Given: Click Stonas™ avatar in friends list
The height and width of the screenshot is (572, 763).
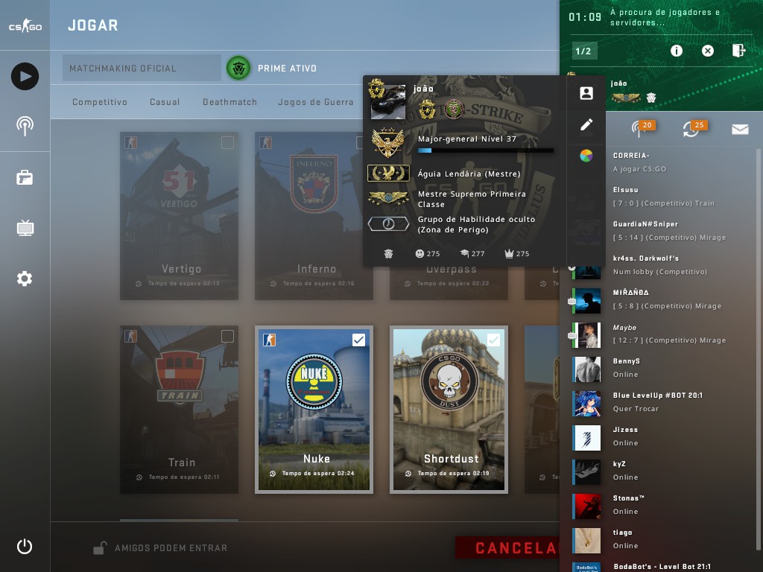Looking at the screenshot, I should coord(586,506).
